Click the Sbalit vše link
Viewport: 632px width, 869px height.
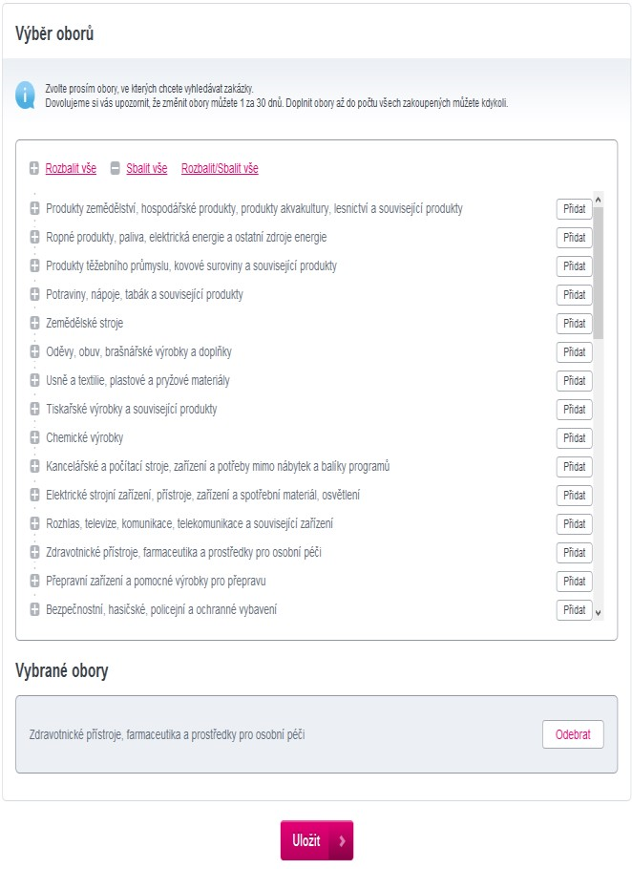[x=147, y=168]
